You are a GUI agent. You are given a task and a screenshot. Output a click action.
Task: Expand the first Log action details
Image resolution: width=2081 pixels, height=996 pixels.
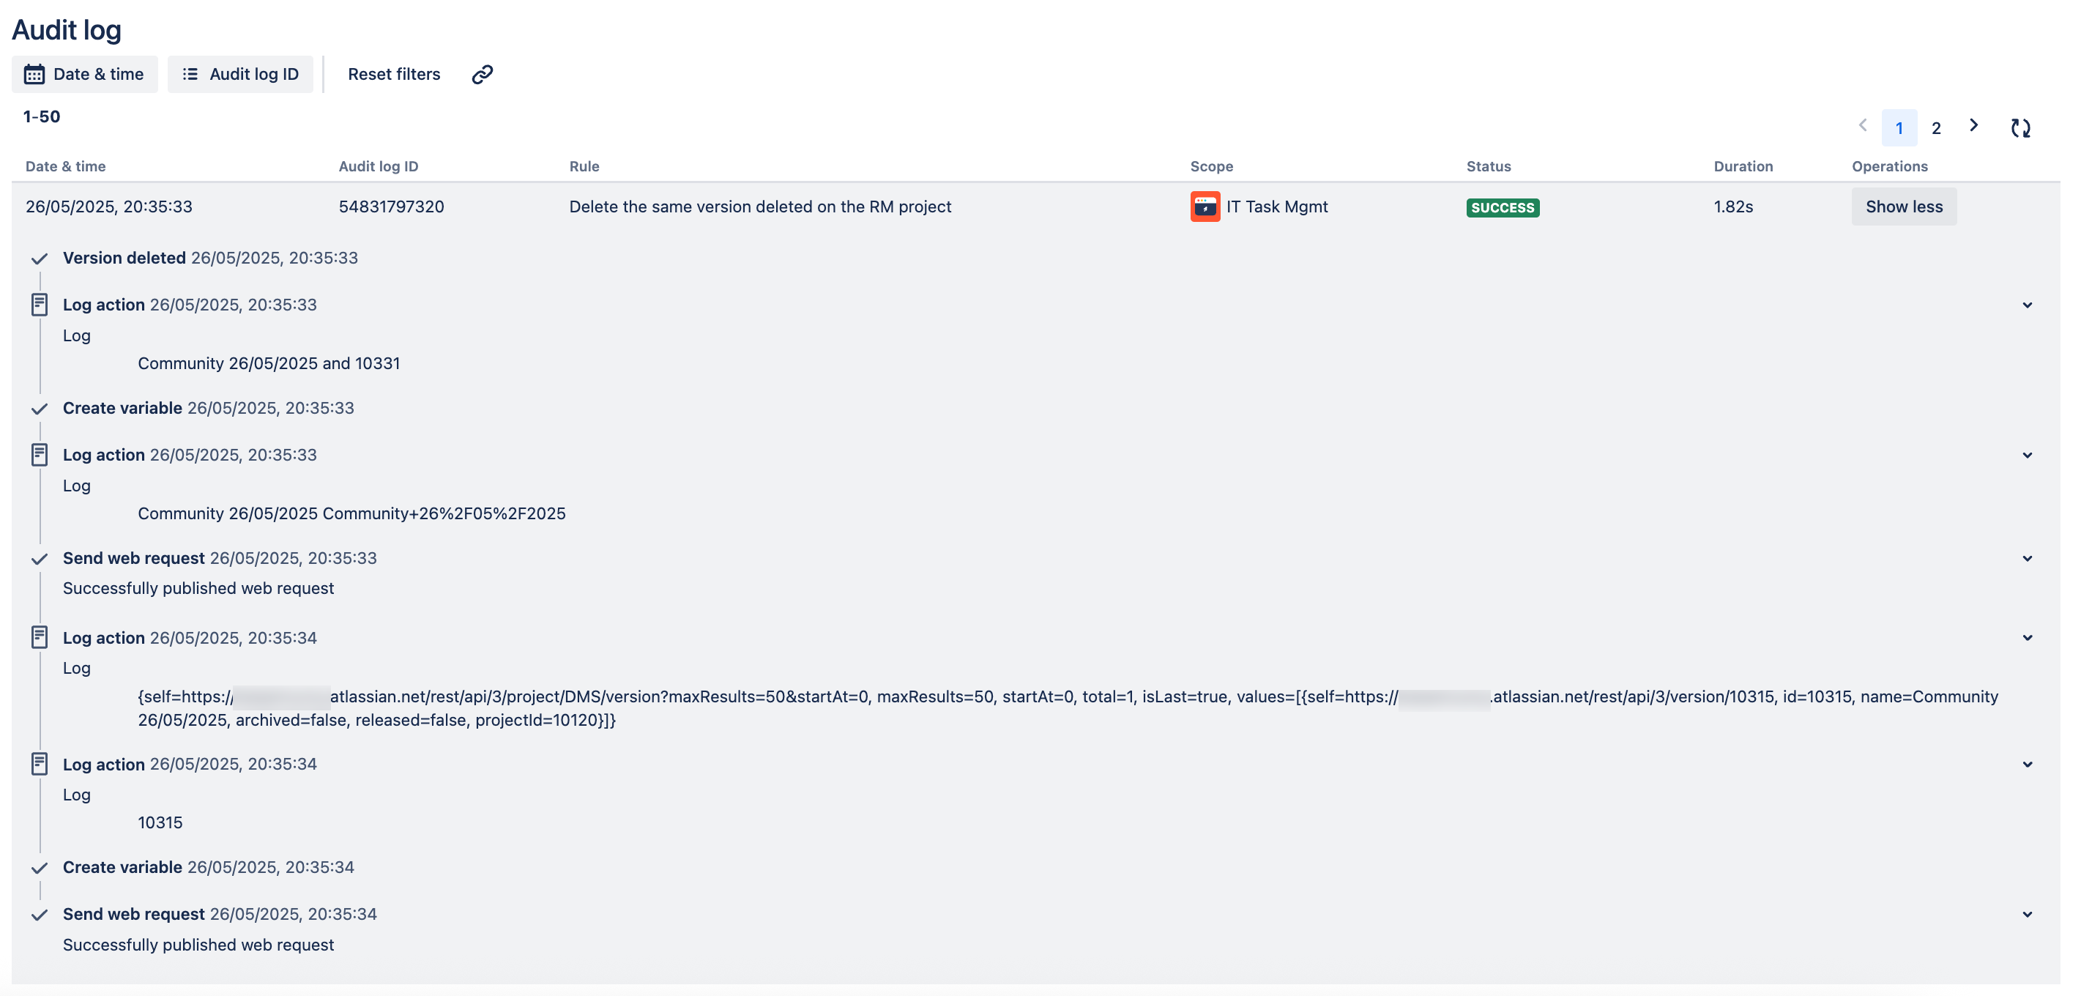2028,305
